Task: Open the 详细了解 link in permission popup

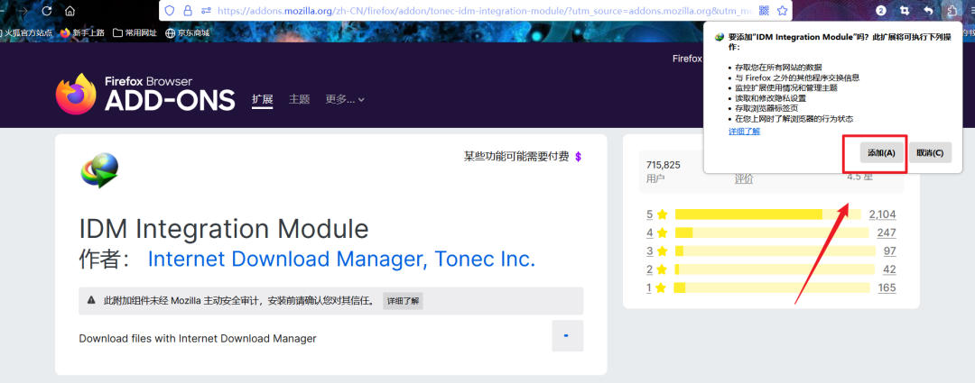Action: click(x=744, y=132)
